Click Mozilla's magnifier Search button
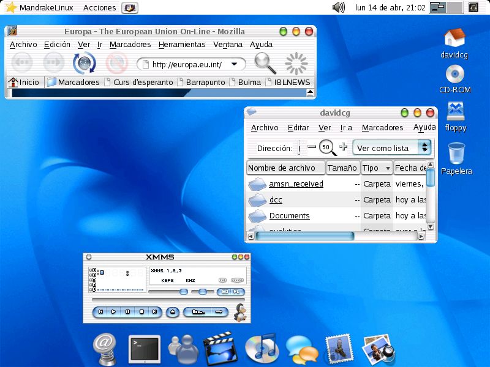The height and width of the screenshot is (367, 490). tap(265, 63)
